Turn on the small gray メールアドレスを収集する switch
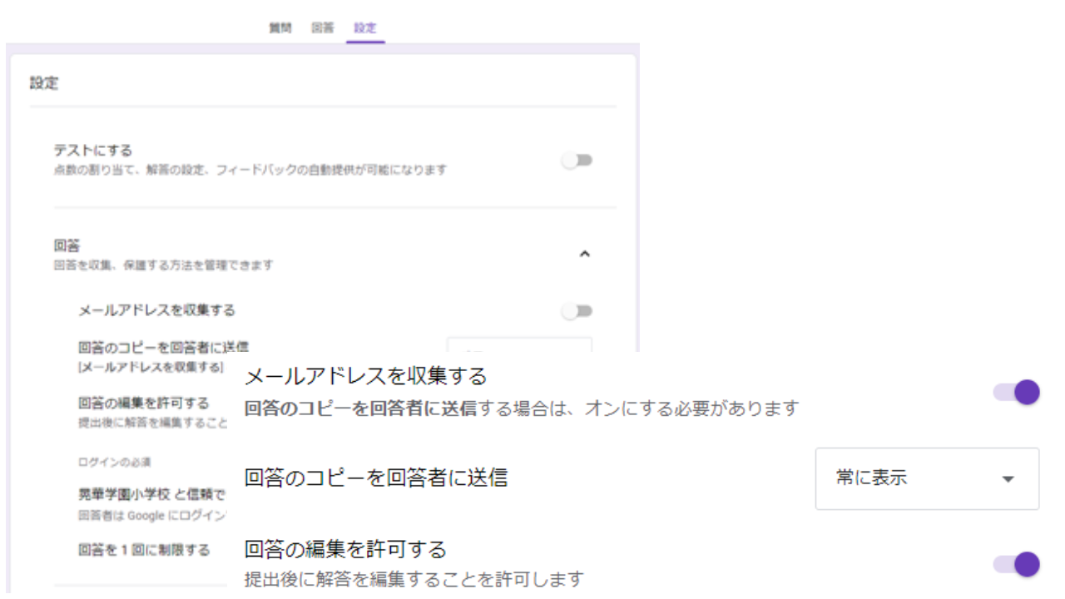The height and width of the screenshot is (599, 1065). point(577,311)
